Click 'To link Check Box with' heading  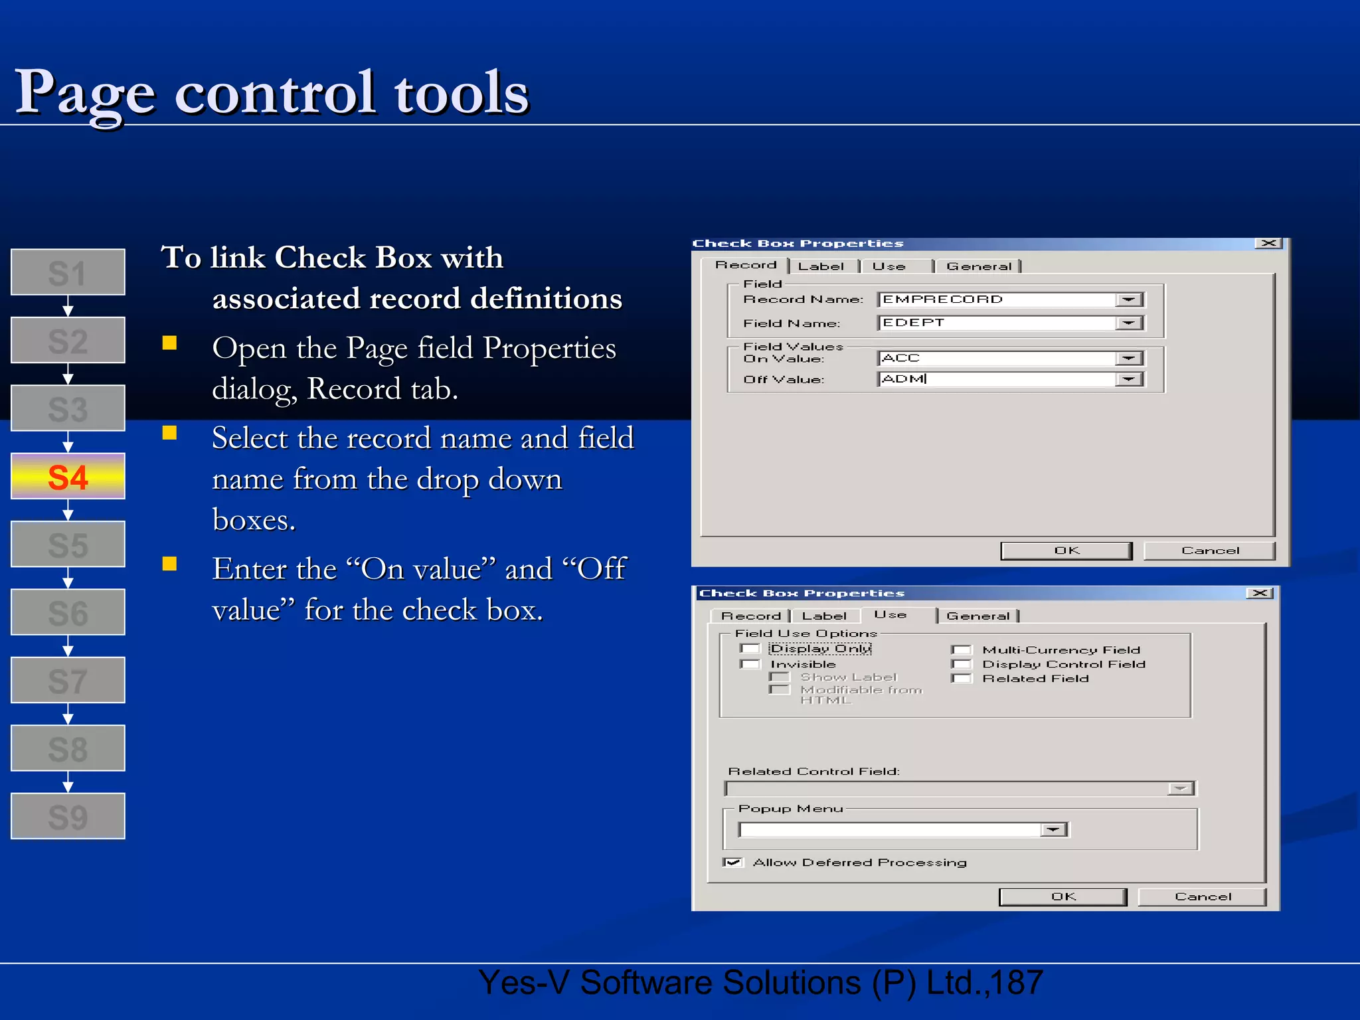332,258
